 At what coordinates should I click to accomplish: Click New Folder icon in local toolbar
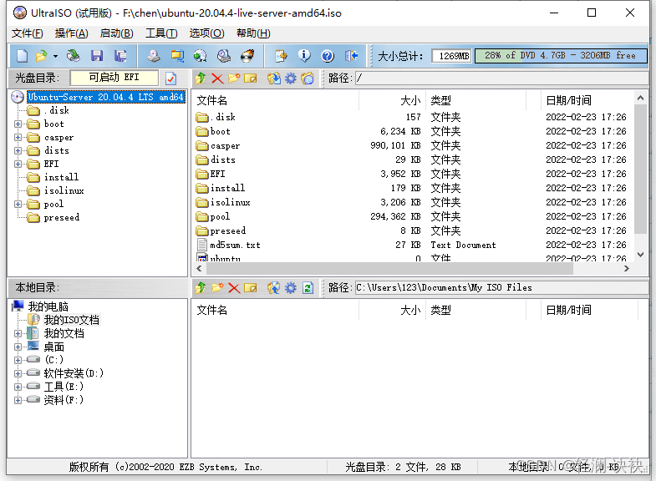tap(217, 288)
